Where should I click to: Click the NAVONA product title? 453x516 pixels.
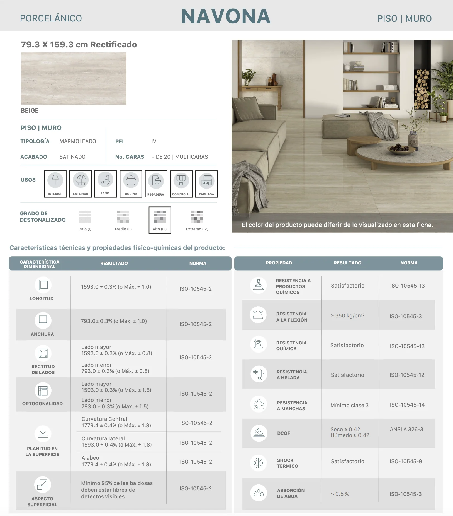[226, 16]
